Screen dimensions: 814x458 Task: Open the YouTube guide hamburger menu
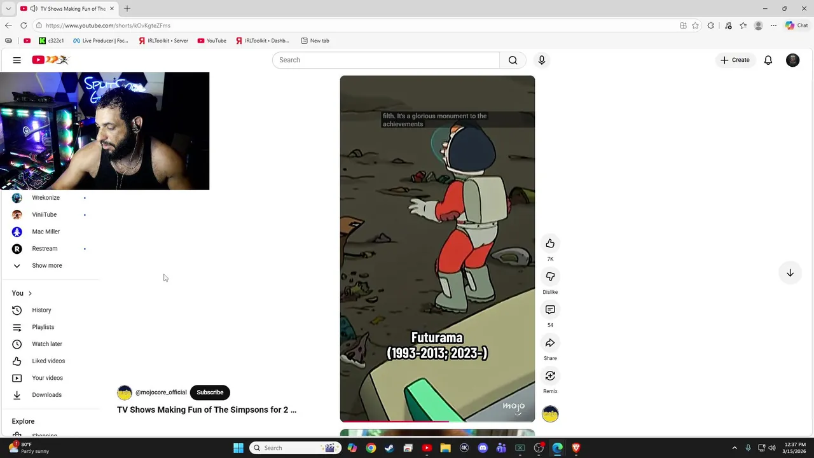(17, 60)
